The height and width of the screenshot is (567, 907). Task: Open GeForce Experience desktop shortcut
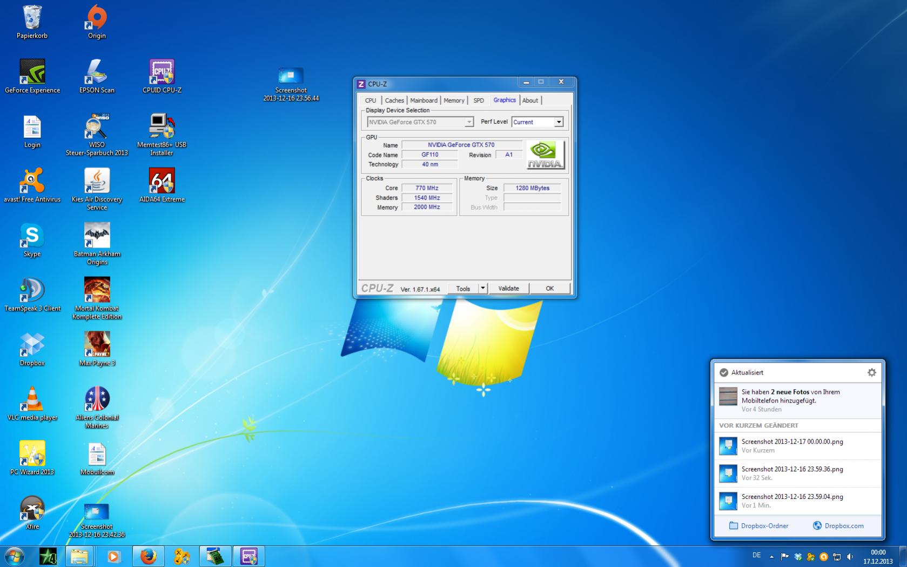tap(32, 72)
